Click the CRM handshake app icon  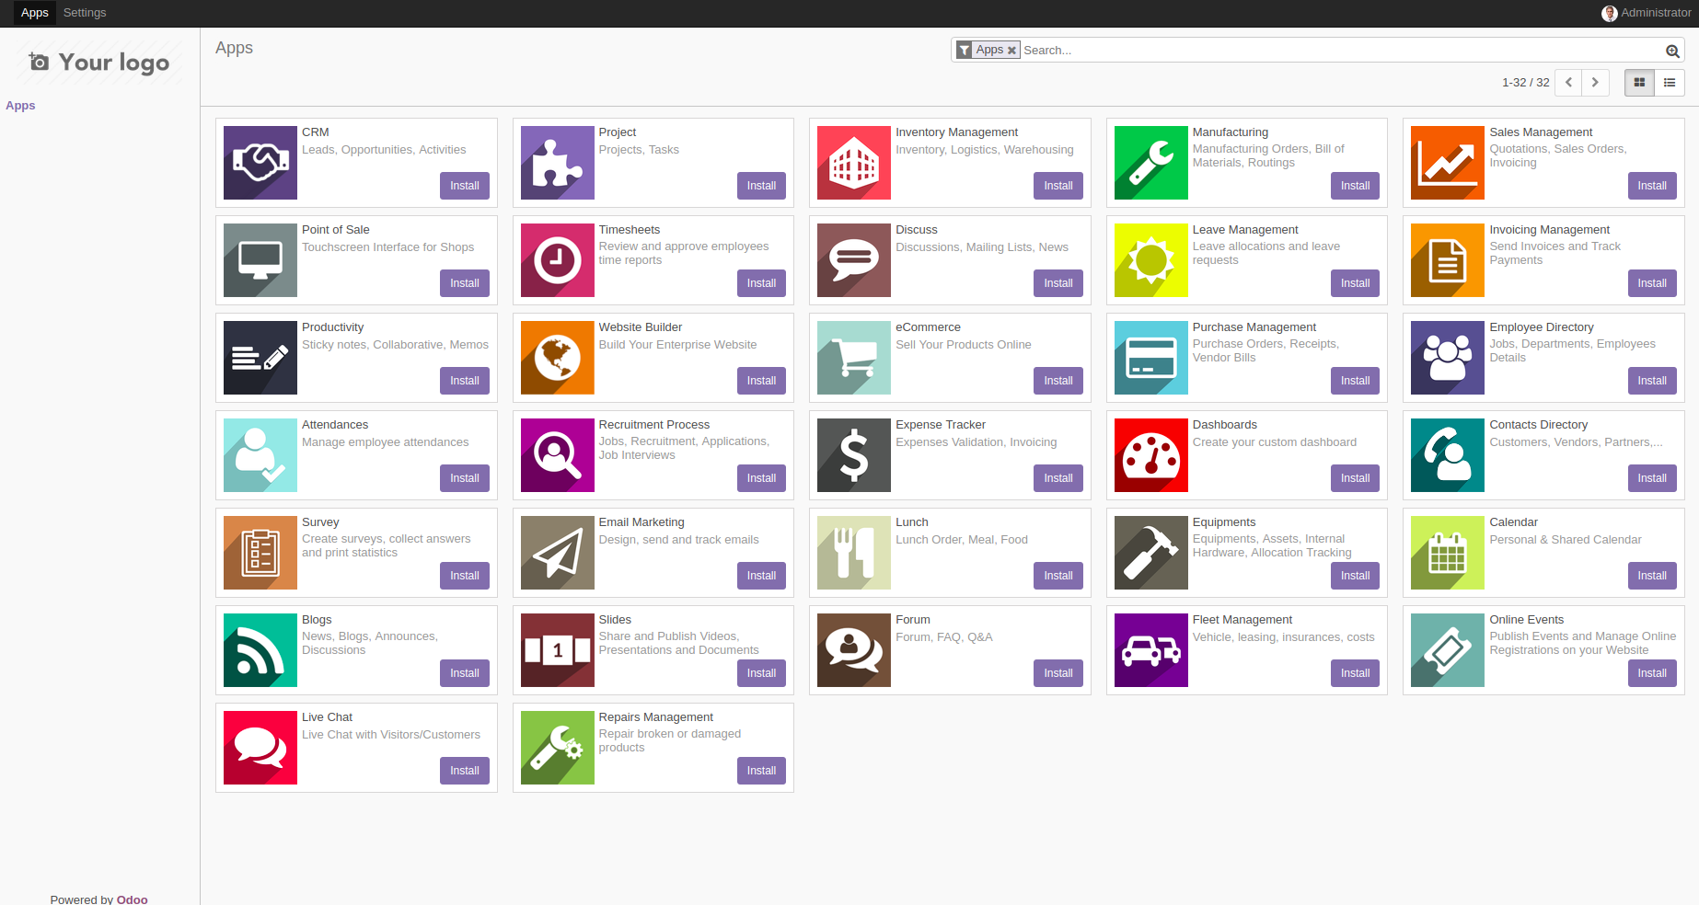[260, 163]
